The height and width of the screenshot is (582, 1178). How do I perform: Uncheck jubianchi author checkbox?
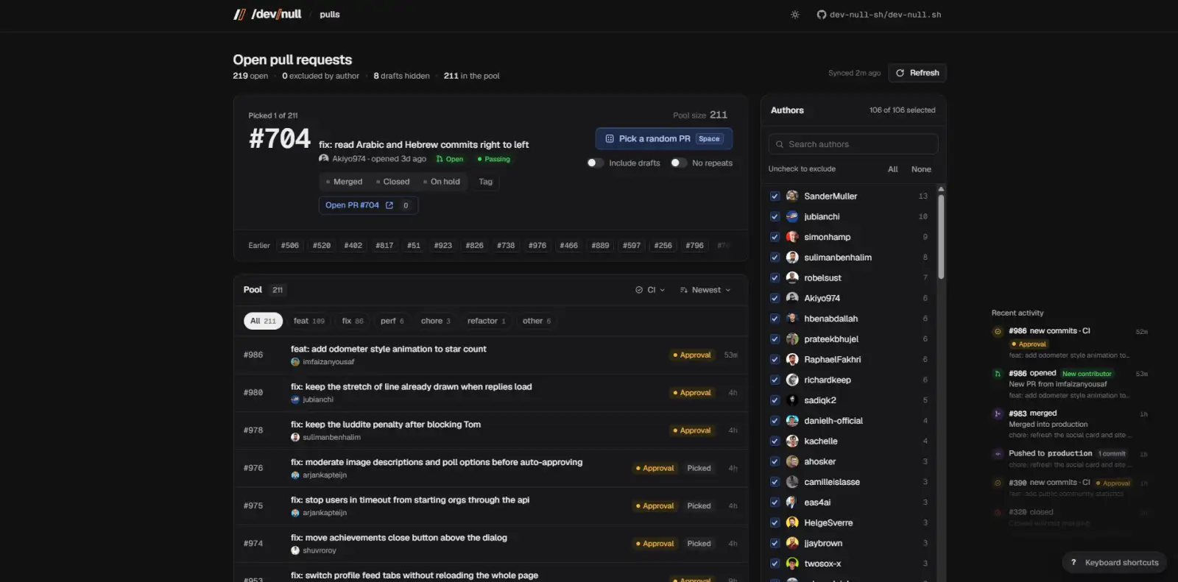pyautogui.click(x=775, y=217)
